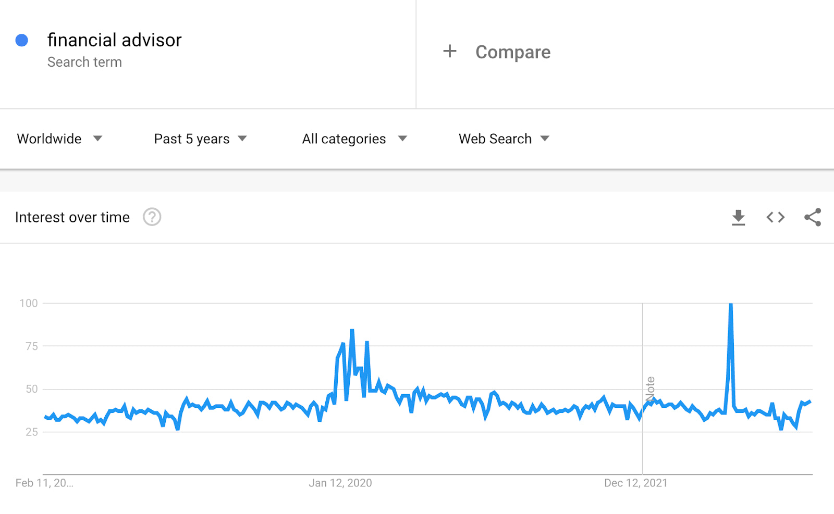834x514 pixels.
Task: Open the Worldwide region dropdown
Action: tap(58, 139)
